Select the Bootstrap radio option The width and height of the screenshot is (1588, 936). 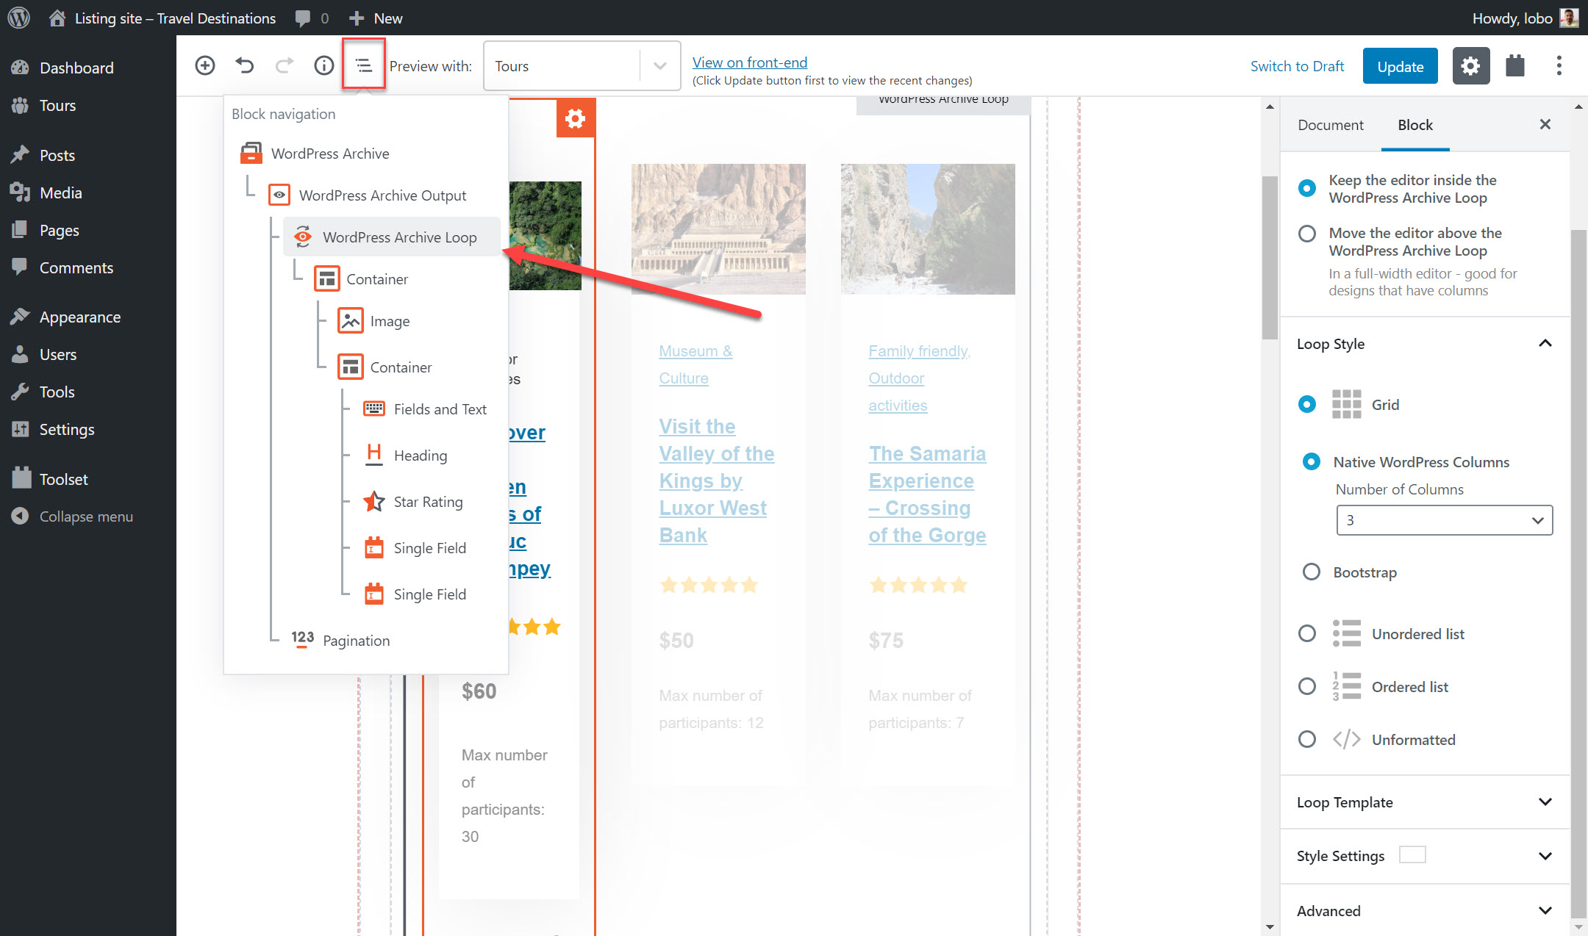[x=1311, y=572]
